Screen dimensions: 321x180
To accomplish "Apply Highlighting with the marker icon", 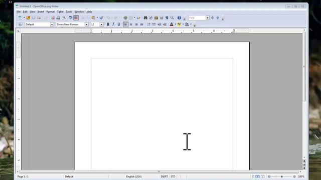I will (x=180, y=24).
